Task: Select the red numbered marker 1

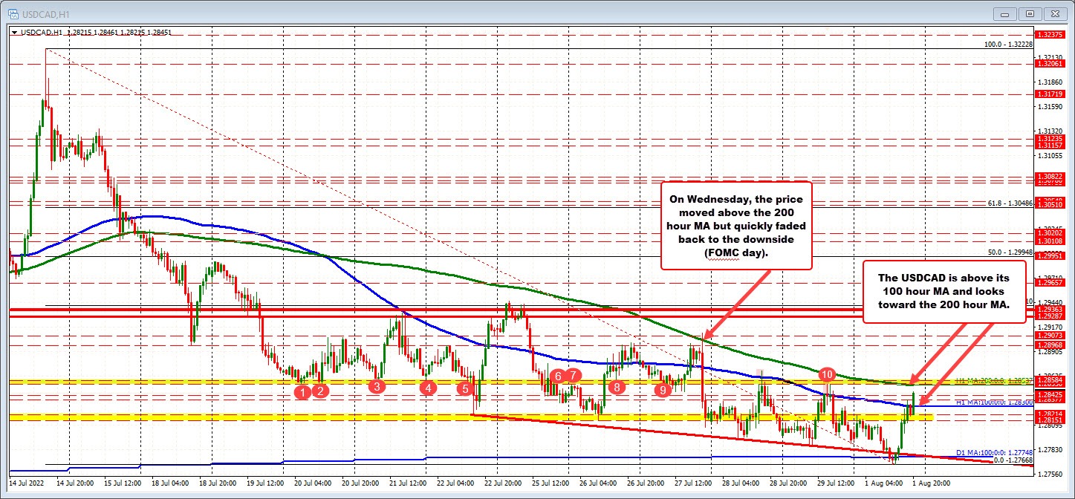Action: pyautogui.click(x=302, y=391)
